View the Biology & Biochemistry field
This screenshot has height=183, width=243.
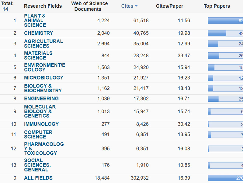tap(43, 88)
